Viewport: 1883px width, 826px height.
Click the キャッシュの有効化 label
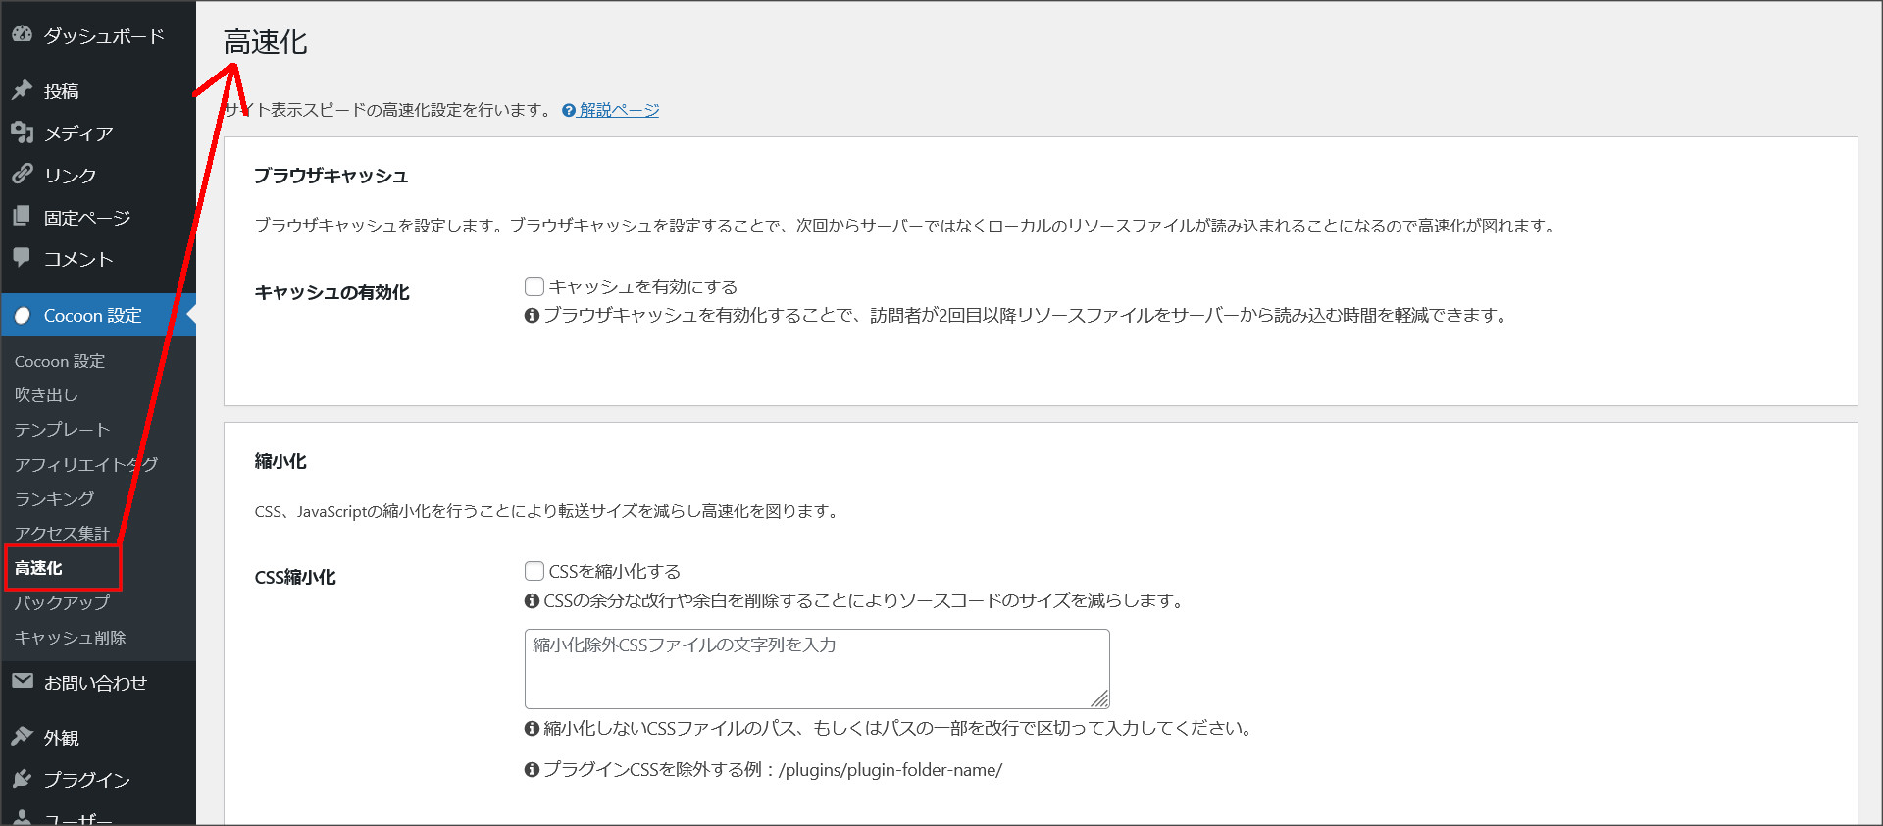332,292
